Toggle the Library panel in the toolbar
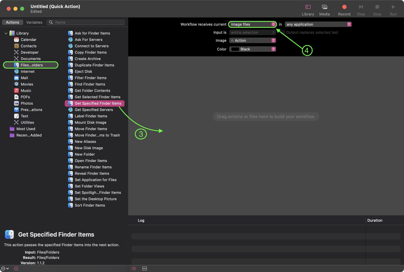 coord(308,9)
